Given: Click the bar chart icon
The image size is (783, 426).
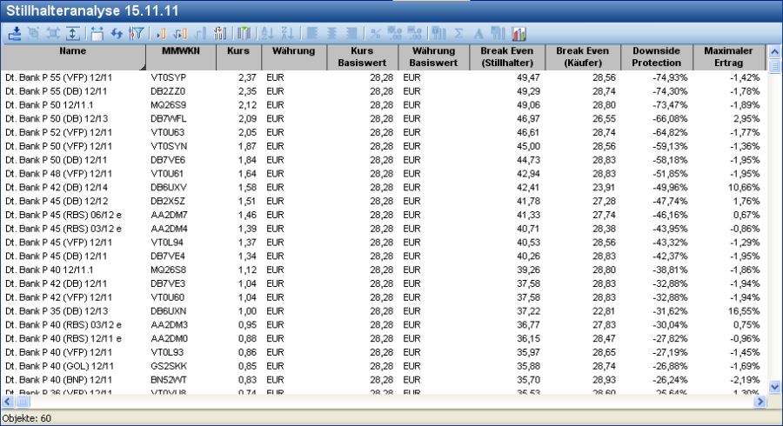Looking at the screenshot, I should tap(519, 34).
